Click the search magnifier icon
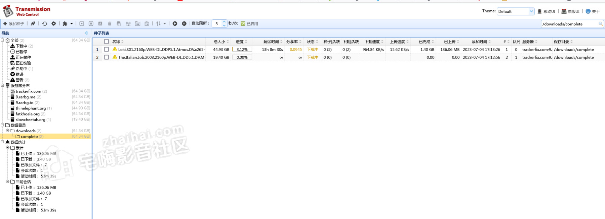This screenshot has height=219, width=605. [x=601, y=24]
